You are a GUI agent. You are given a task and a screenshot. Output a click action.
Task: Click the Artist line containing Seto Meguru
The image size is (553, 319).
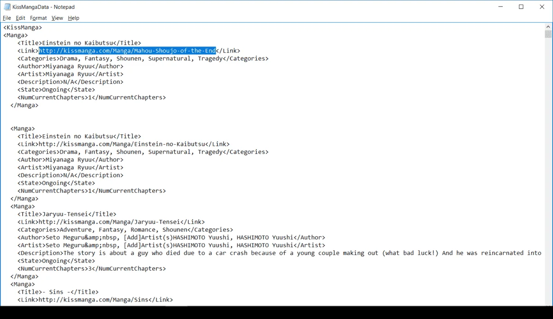[171, 245]
